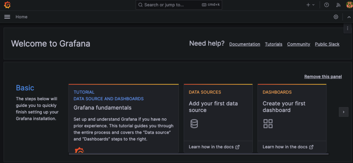The height and width of the screenshot is (163, 353).
Task: Click the Grafana logo in tutorial card
Action: coord(79,150)
